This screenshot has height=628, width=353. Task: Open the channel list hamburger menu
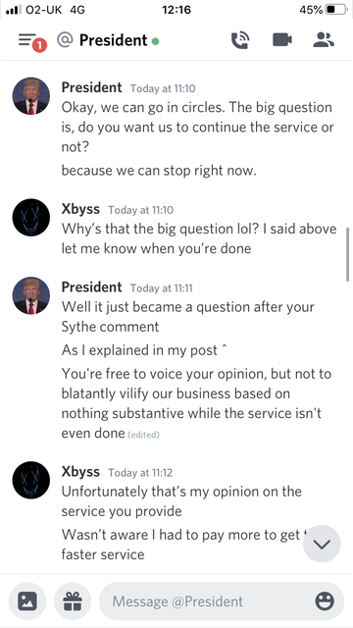[x=26, y=39]
